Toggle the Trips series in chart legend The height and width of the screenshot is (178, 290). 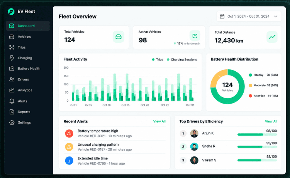click(158, 60)
